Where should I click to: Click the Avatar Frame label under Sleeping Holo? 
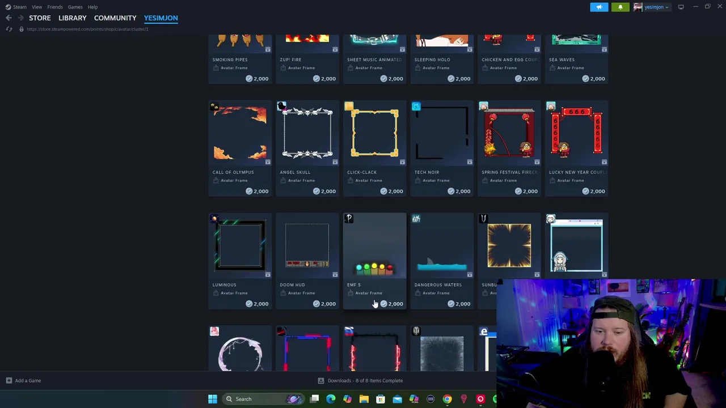436,68
